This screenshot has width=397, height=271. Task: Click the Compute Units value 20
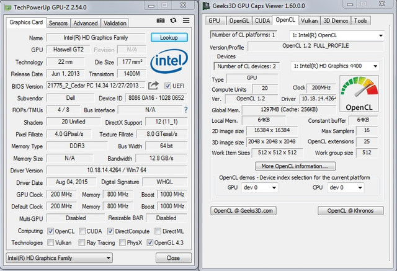point(265,88)
